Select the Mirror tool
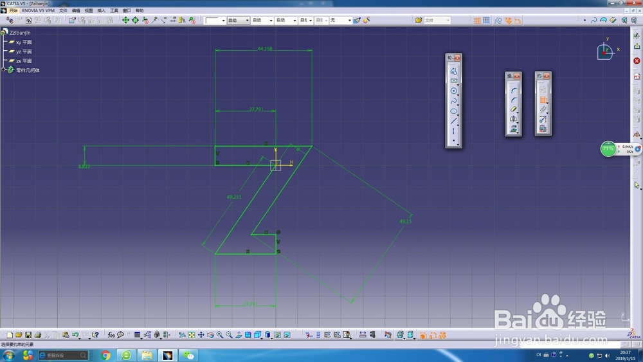This screenshot has width=643, height=362. point(513,120)
